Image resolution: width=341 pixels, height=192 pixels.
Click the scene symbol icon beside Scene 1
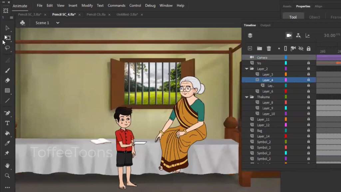(x=22, y=23)
